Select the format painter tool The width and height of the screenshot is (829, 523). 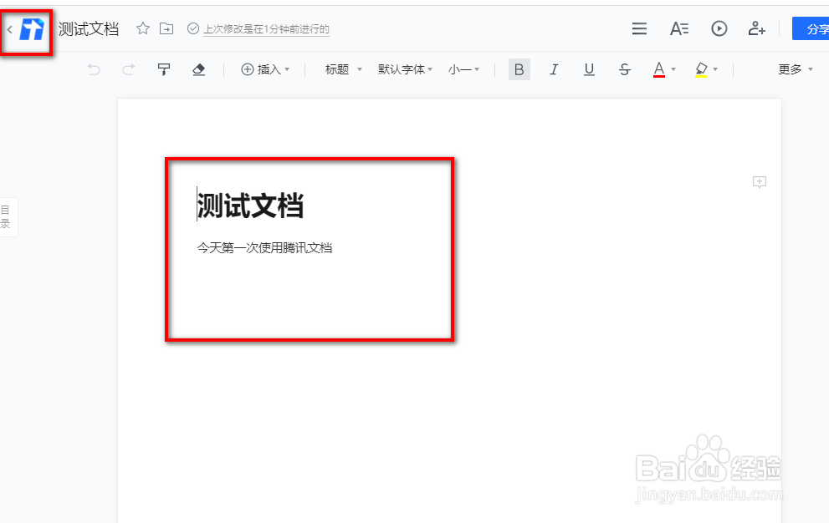[x=164, y=69]
